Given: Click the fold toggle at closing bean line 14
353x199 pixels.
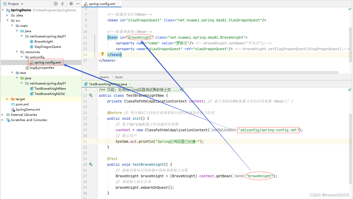Looking at the screenshot, I should 97,55.
